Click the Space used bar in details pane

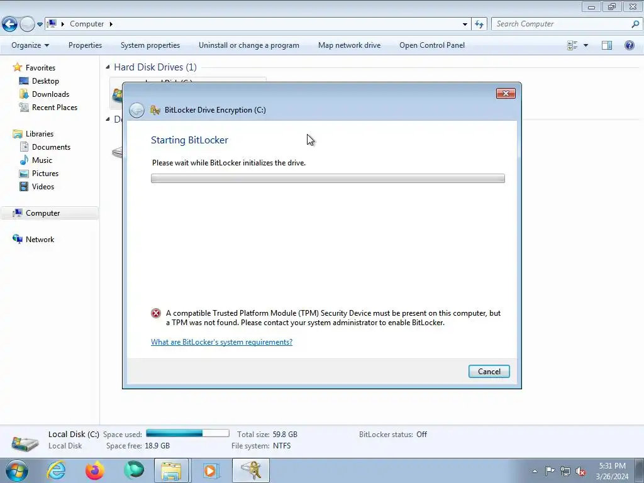[187, 433]
